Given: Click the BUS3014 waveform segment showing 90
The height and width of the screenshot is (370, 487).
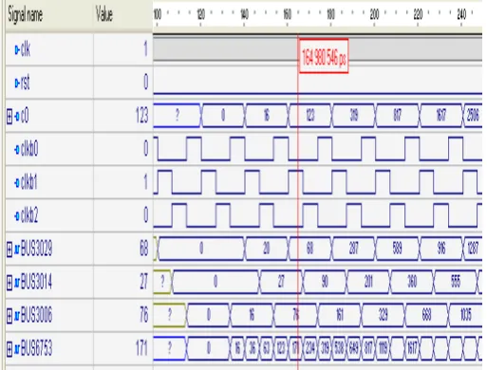Looking at the screenshot, I should click(325, 282).
